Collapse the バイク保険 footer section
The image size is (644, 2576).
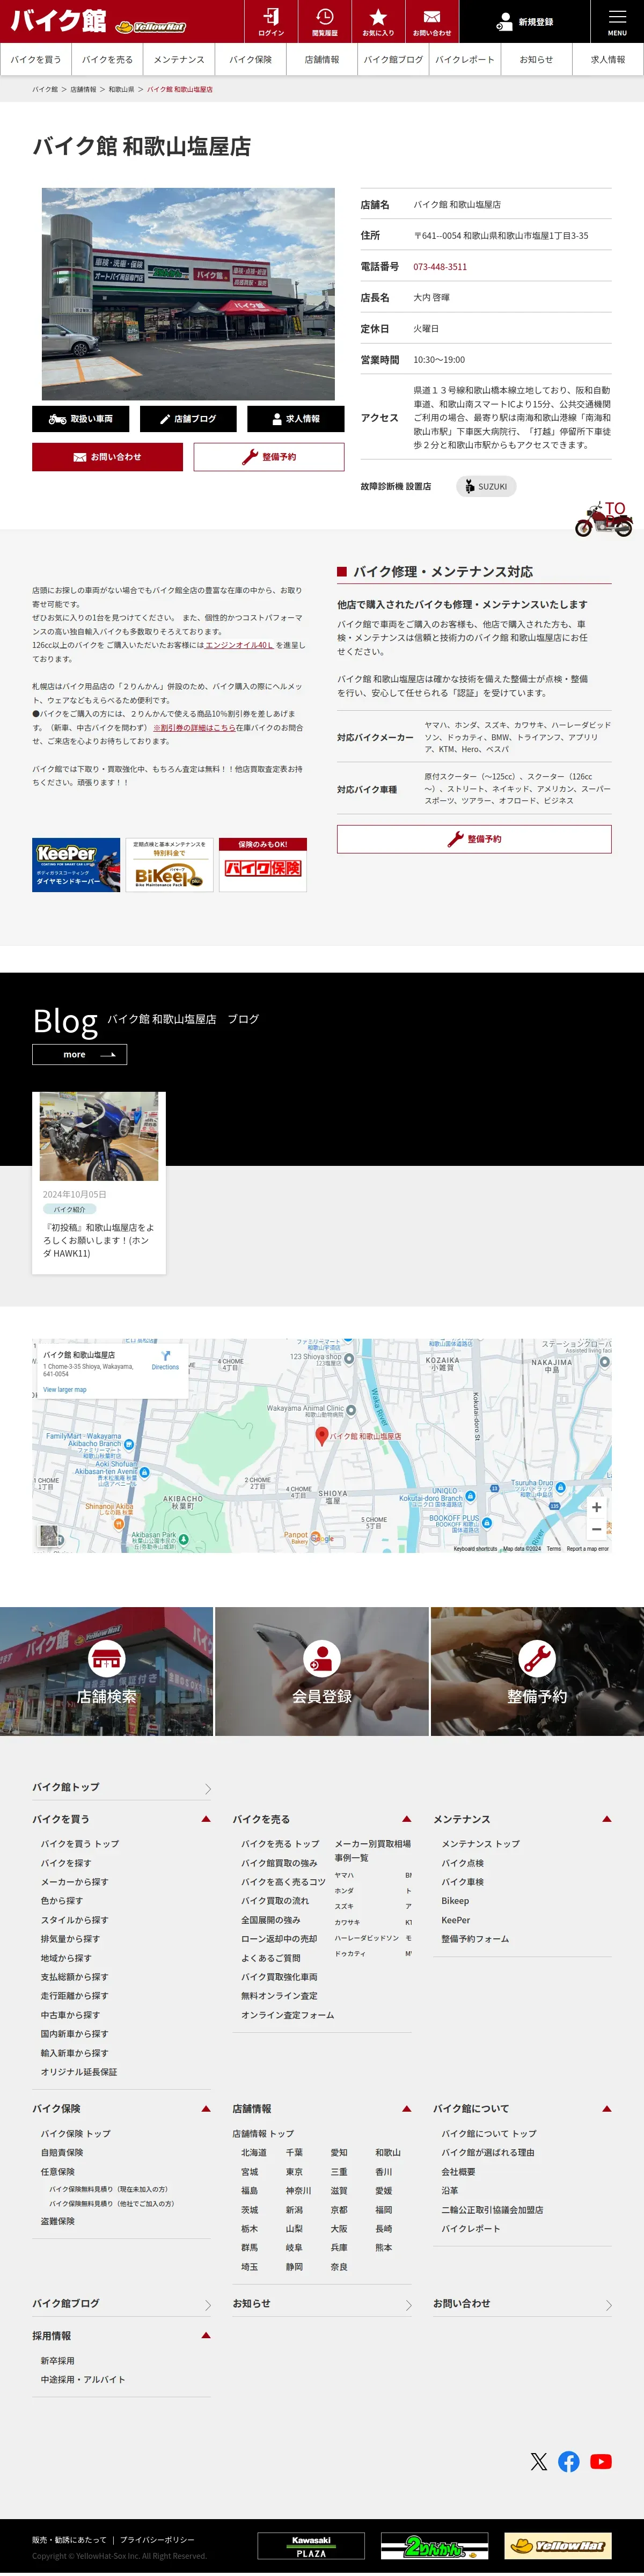tap(206, 2108)
